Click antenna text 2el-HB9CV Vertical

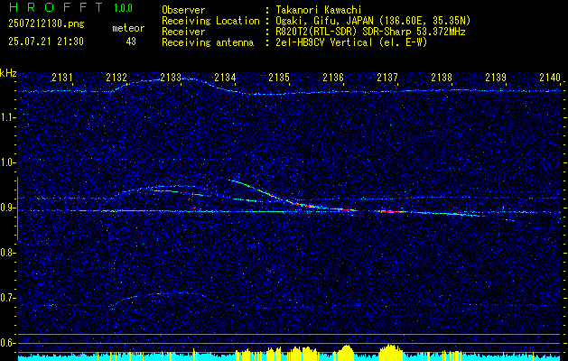[x=324, y=42]
